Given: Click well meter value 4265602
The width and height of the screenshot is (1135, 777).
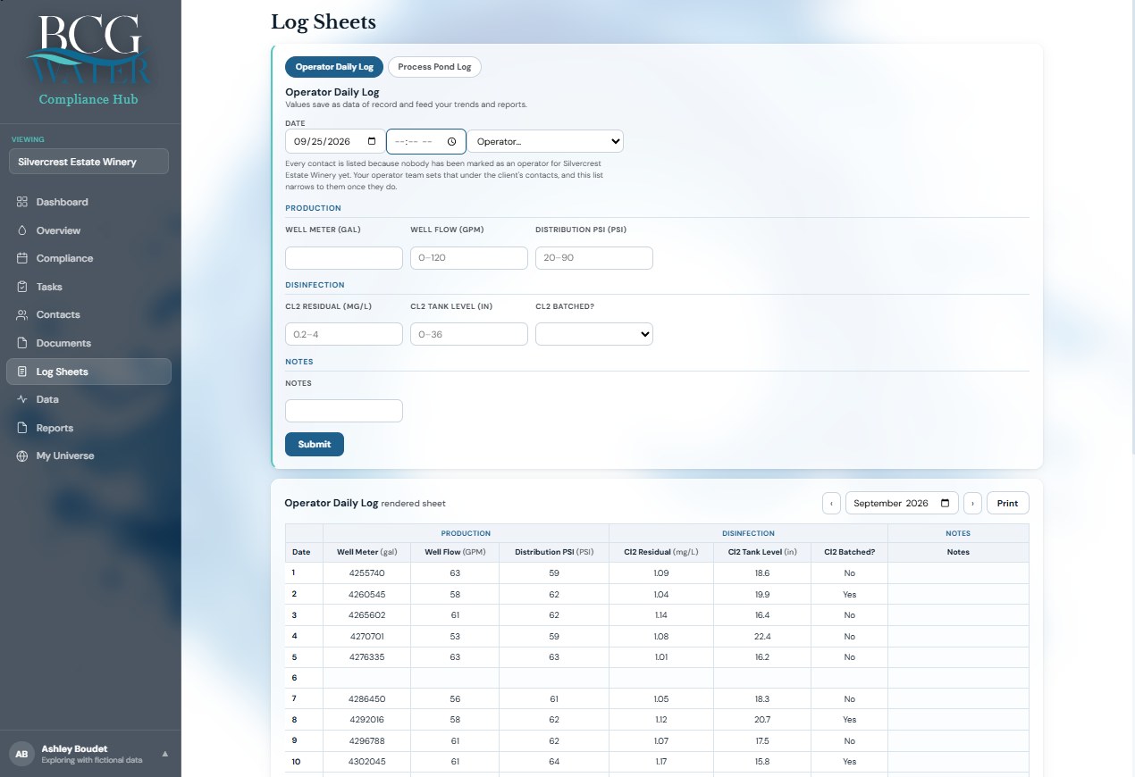Looking at the screenshot, I should point(367,615).
